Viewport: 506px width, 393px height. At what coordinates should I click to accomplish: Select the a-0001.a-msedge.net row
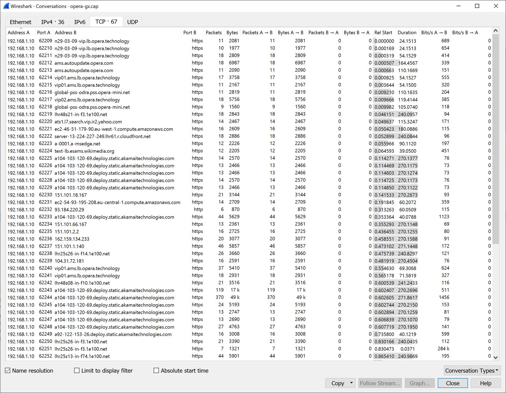tap(249, 144)
